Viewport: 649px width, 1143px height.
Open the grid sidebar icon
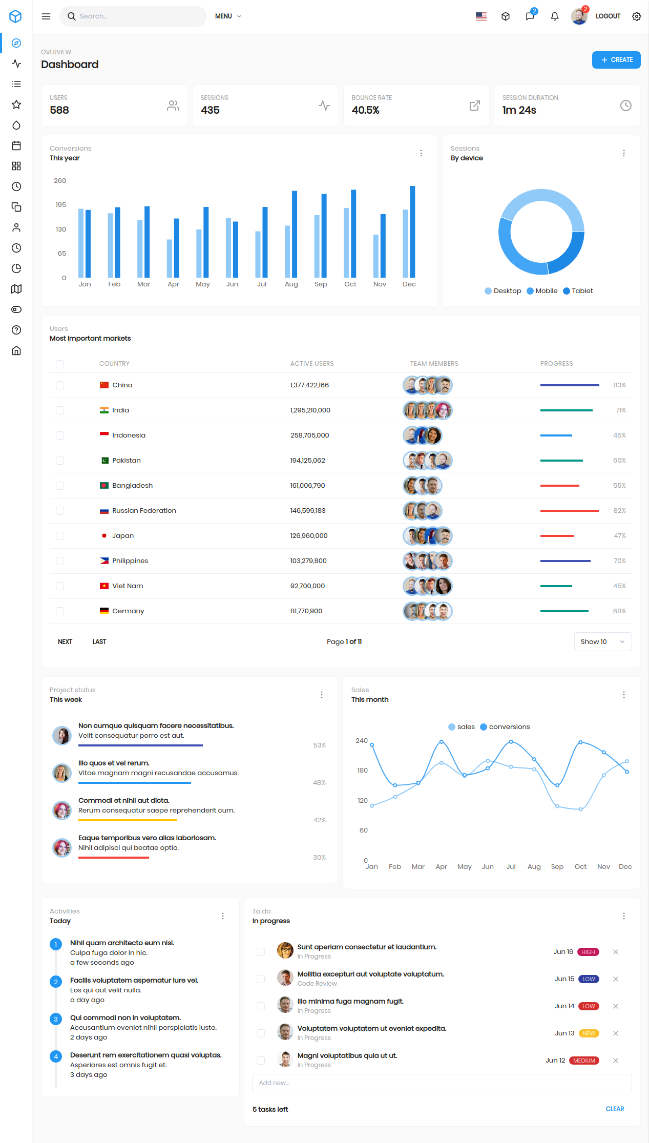[x=16, y=166]
